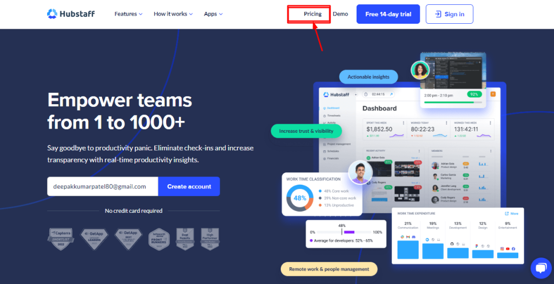Screen dimensions: 554x284
Task: Click the High Performer badge
Action: (x=209, y=239)
